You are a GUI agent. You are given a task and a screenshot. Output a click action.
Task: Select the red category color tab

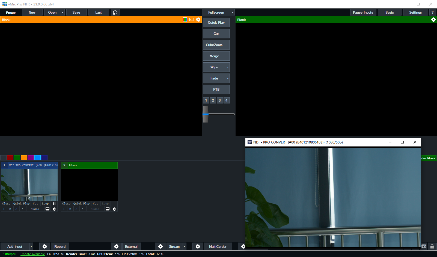tap(10, 158)
